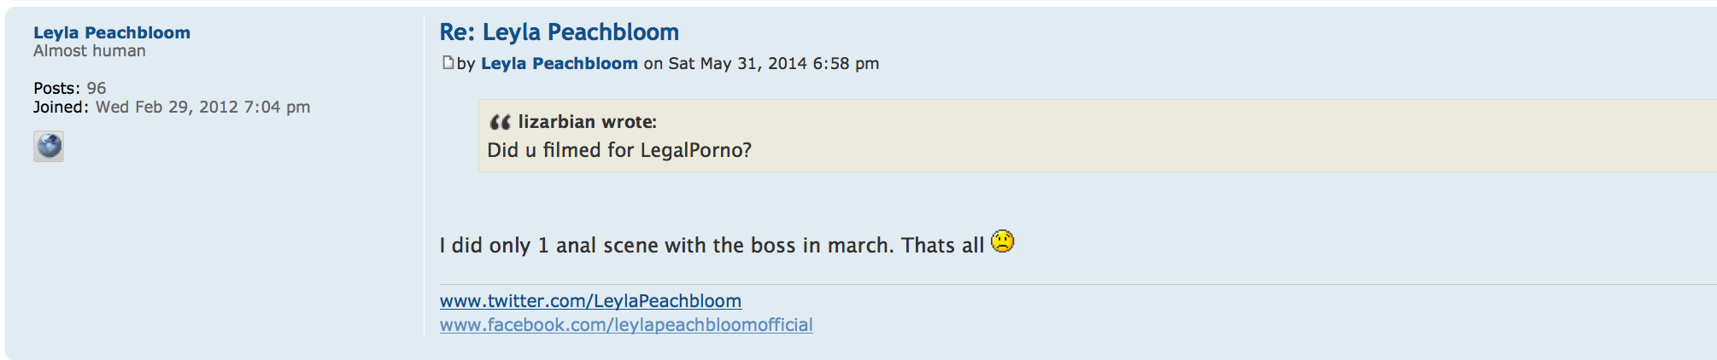The image size is (1717, 360).
Task: Click the small post document icon
Action: [448, 62]
